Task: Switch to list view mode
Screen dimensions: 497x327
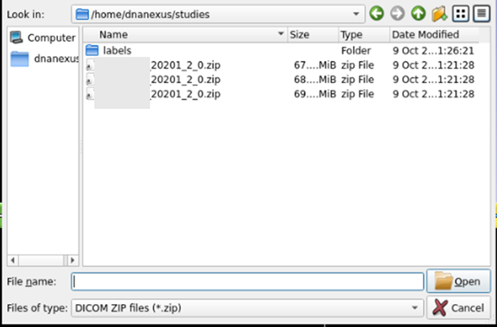Action: pos(460,14)
